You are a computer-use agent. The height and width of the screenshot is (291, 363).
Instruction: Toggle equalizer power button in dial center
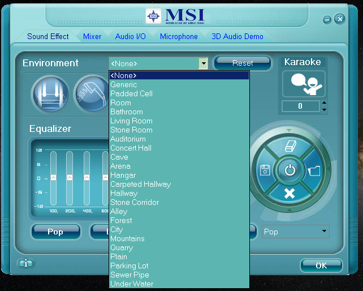[x=290, y=170]
